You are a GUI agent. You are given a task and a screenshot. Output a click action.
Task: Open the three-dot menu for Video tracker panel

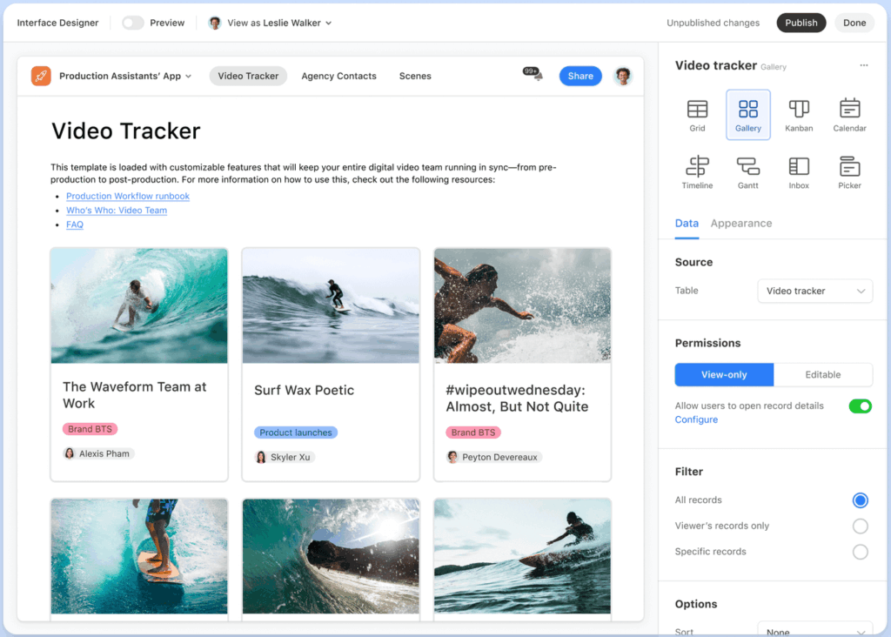pyautogui.click(x=863, y=65)
